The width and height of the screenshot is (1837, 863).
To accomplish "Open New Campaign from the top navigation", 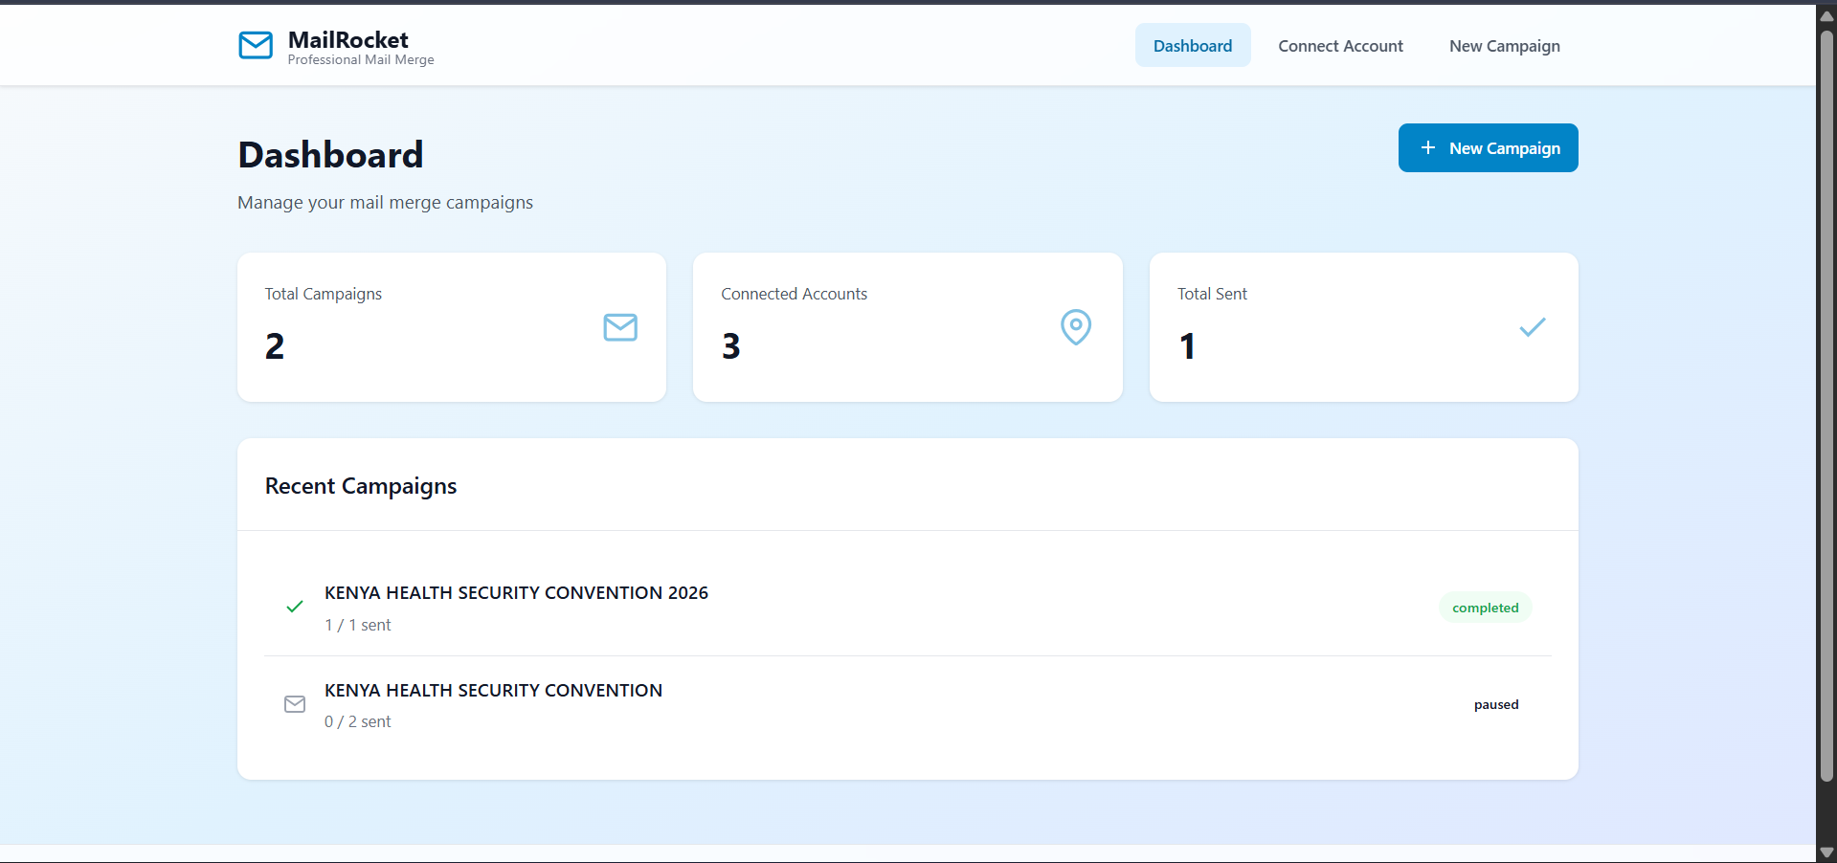I will coord(1504,46).
